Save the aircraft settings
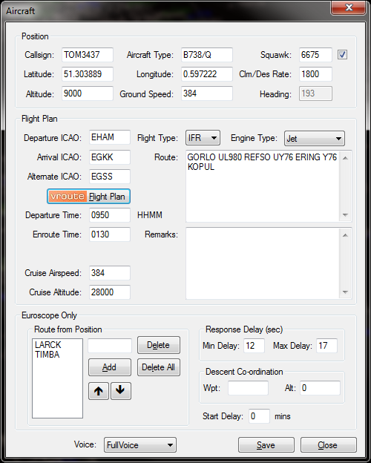Screen dimensions: 371x463 click(266, 445)
